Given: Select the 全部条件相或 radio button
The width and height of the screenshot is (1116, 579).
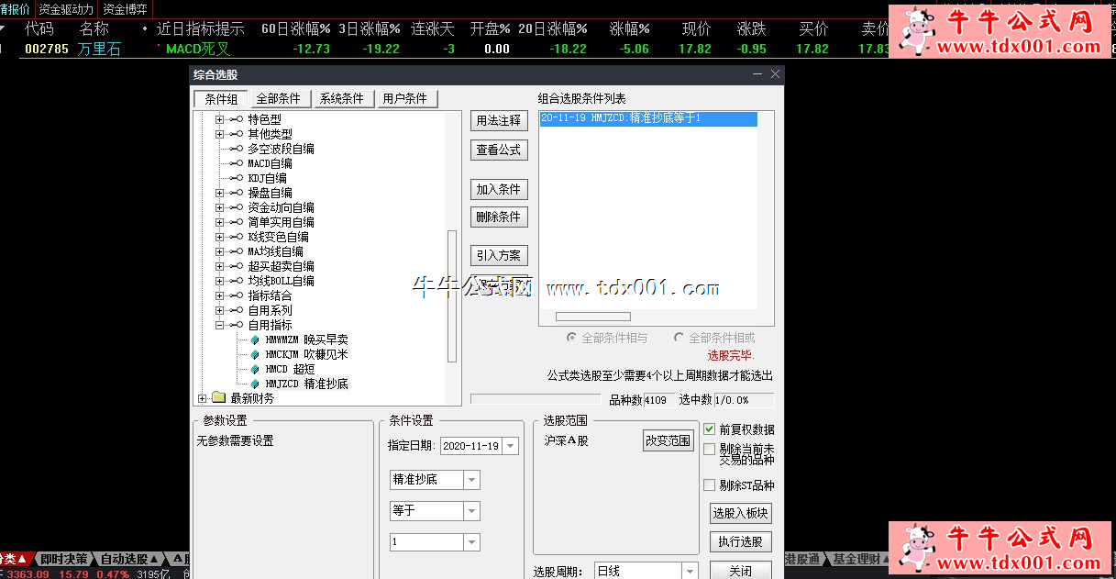Looking at the screenshot, I should pyautogui.click(x=679, y=338).
